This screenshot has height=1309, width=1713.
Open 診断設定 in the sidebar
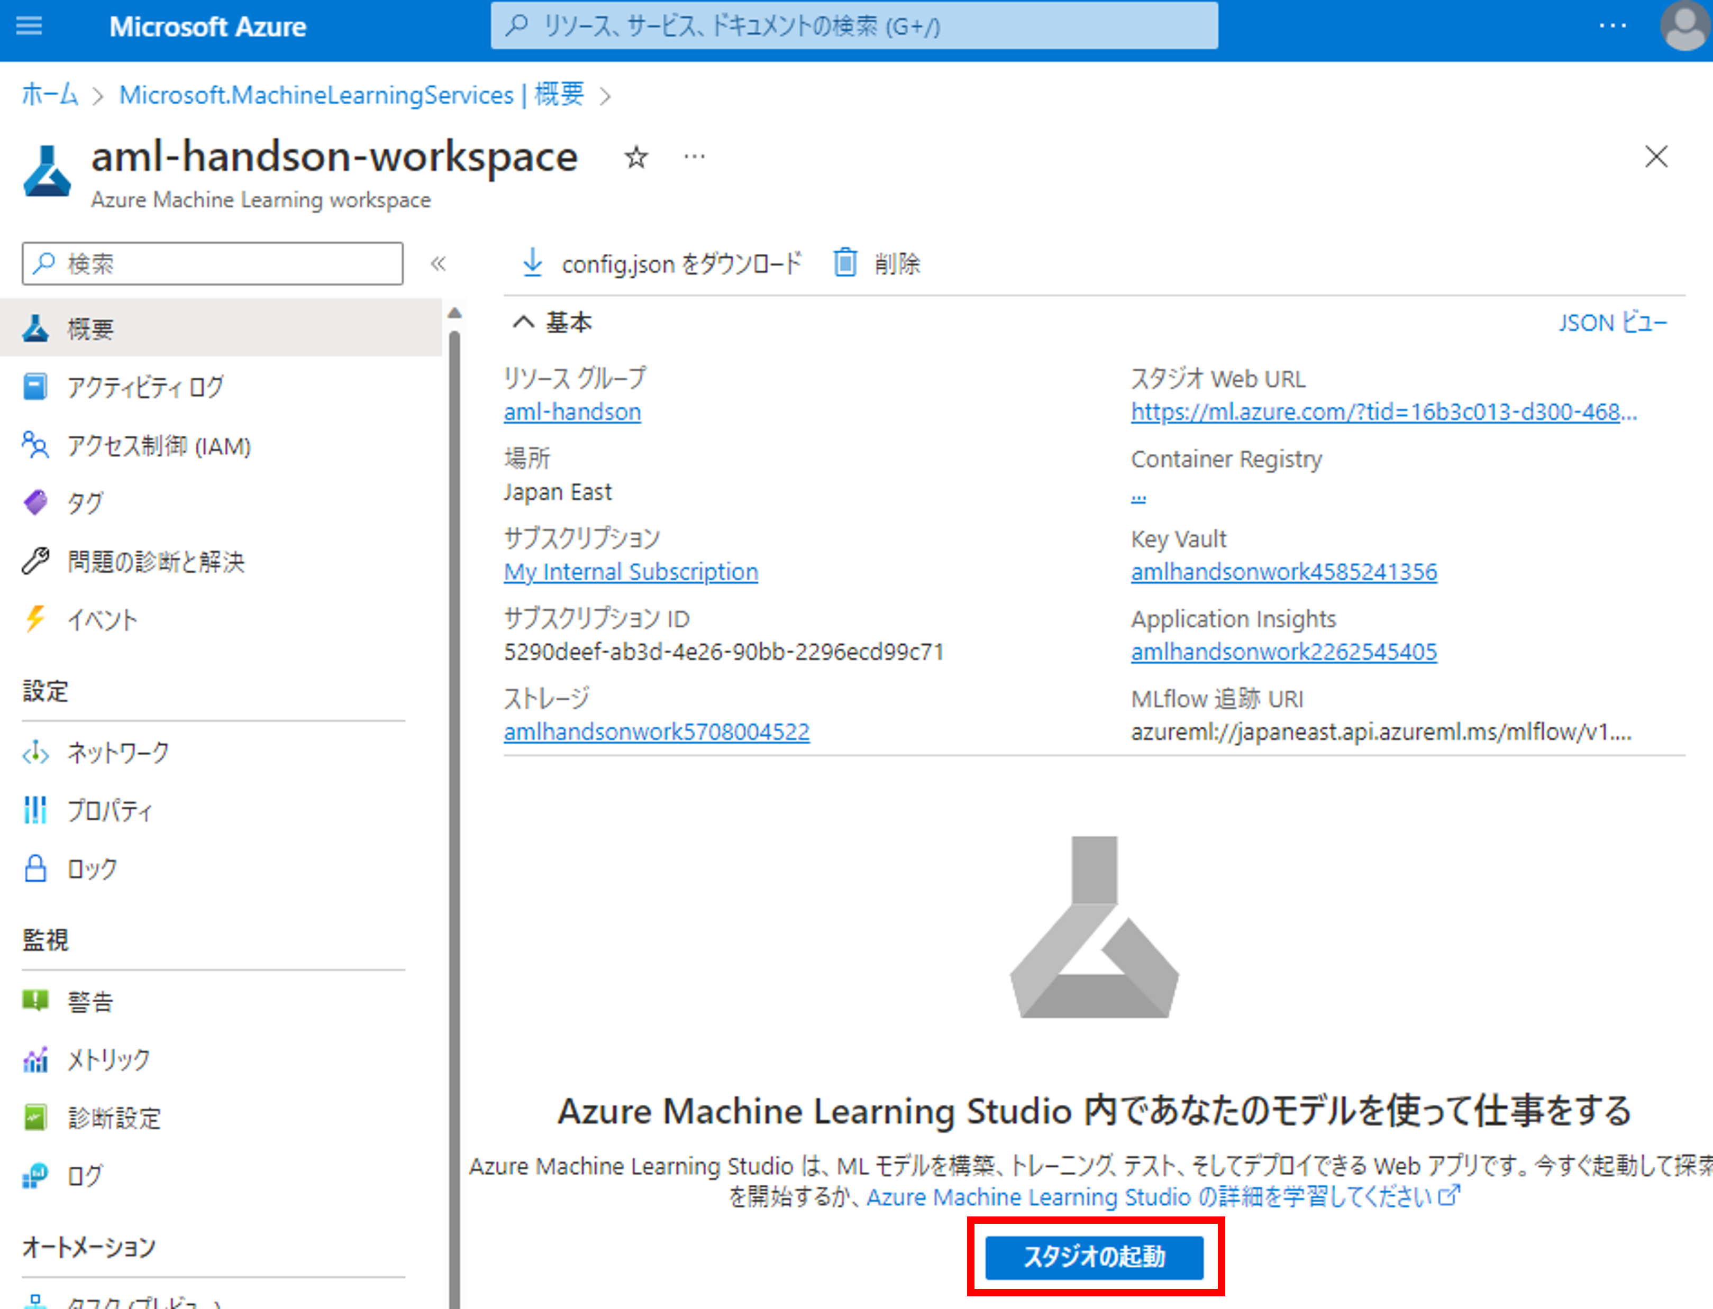pos(114,1118)
